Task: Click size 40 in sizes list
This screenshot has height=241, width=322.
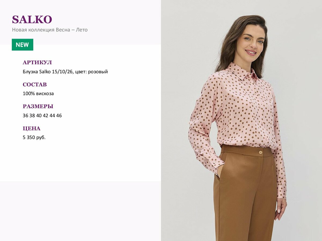Action: tap(39, 116)
